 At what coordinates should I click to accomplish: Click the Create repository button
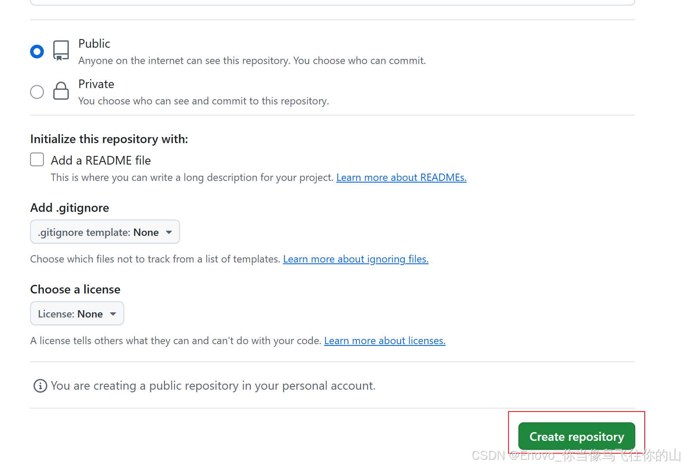576,436
